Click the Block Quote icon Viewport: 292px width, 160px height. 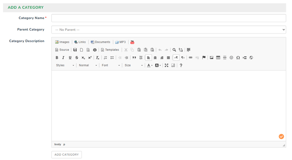[x=134, y=57]
